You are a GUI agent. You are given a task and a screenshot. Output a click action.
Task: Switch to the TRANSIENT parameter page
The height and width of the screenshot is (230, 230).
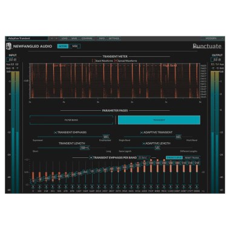159,120
